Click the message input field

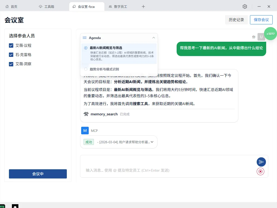pos(162,170)
